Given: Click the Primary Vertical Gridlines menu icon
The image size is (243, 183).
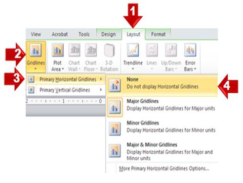Looking at the screenshot, I should pos(31,90).
